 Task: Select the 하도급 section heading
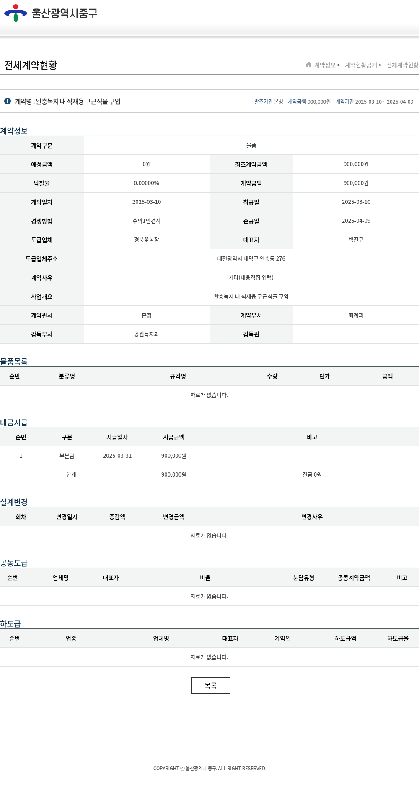[x=10, y=623]
